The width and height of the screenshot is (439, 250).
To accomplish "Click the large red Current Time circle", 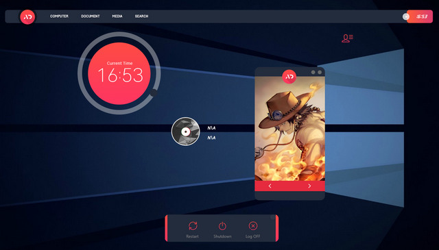I will 119,73.
